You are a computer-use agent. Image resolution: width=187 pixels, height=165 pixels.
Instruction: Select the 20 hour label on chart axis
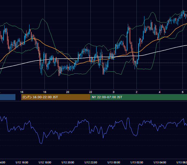click(68, 92)
